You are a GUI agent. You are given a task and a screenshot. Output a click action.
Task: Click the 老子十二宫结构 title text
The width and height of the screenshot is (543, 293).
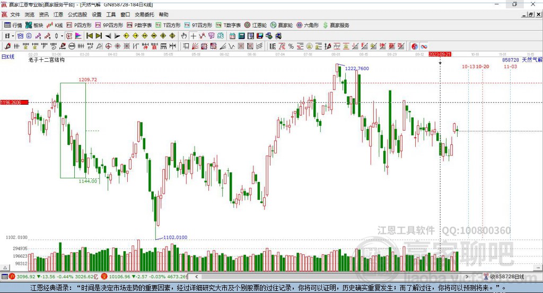(x=47, y=60)
